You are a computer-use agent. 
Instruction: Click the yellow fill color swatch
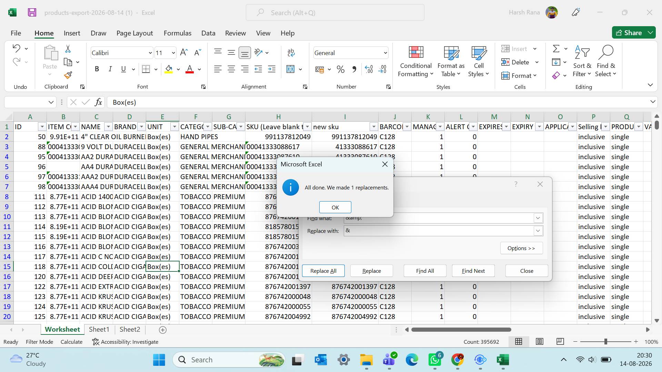tap(169, 69)
